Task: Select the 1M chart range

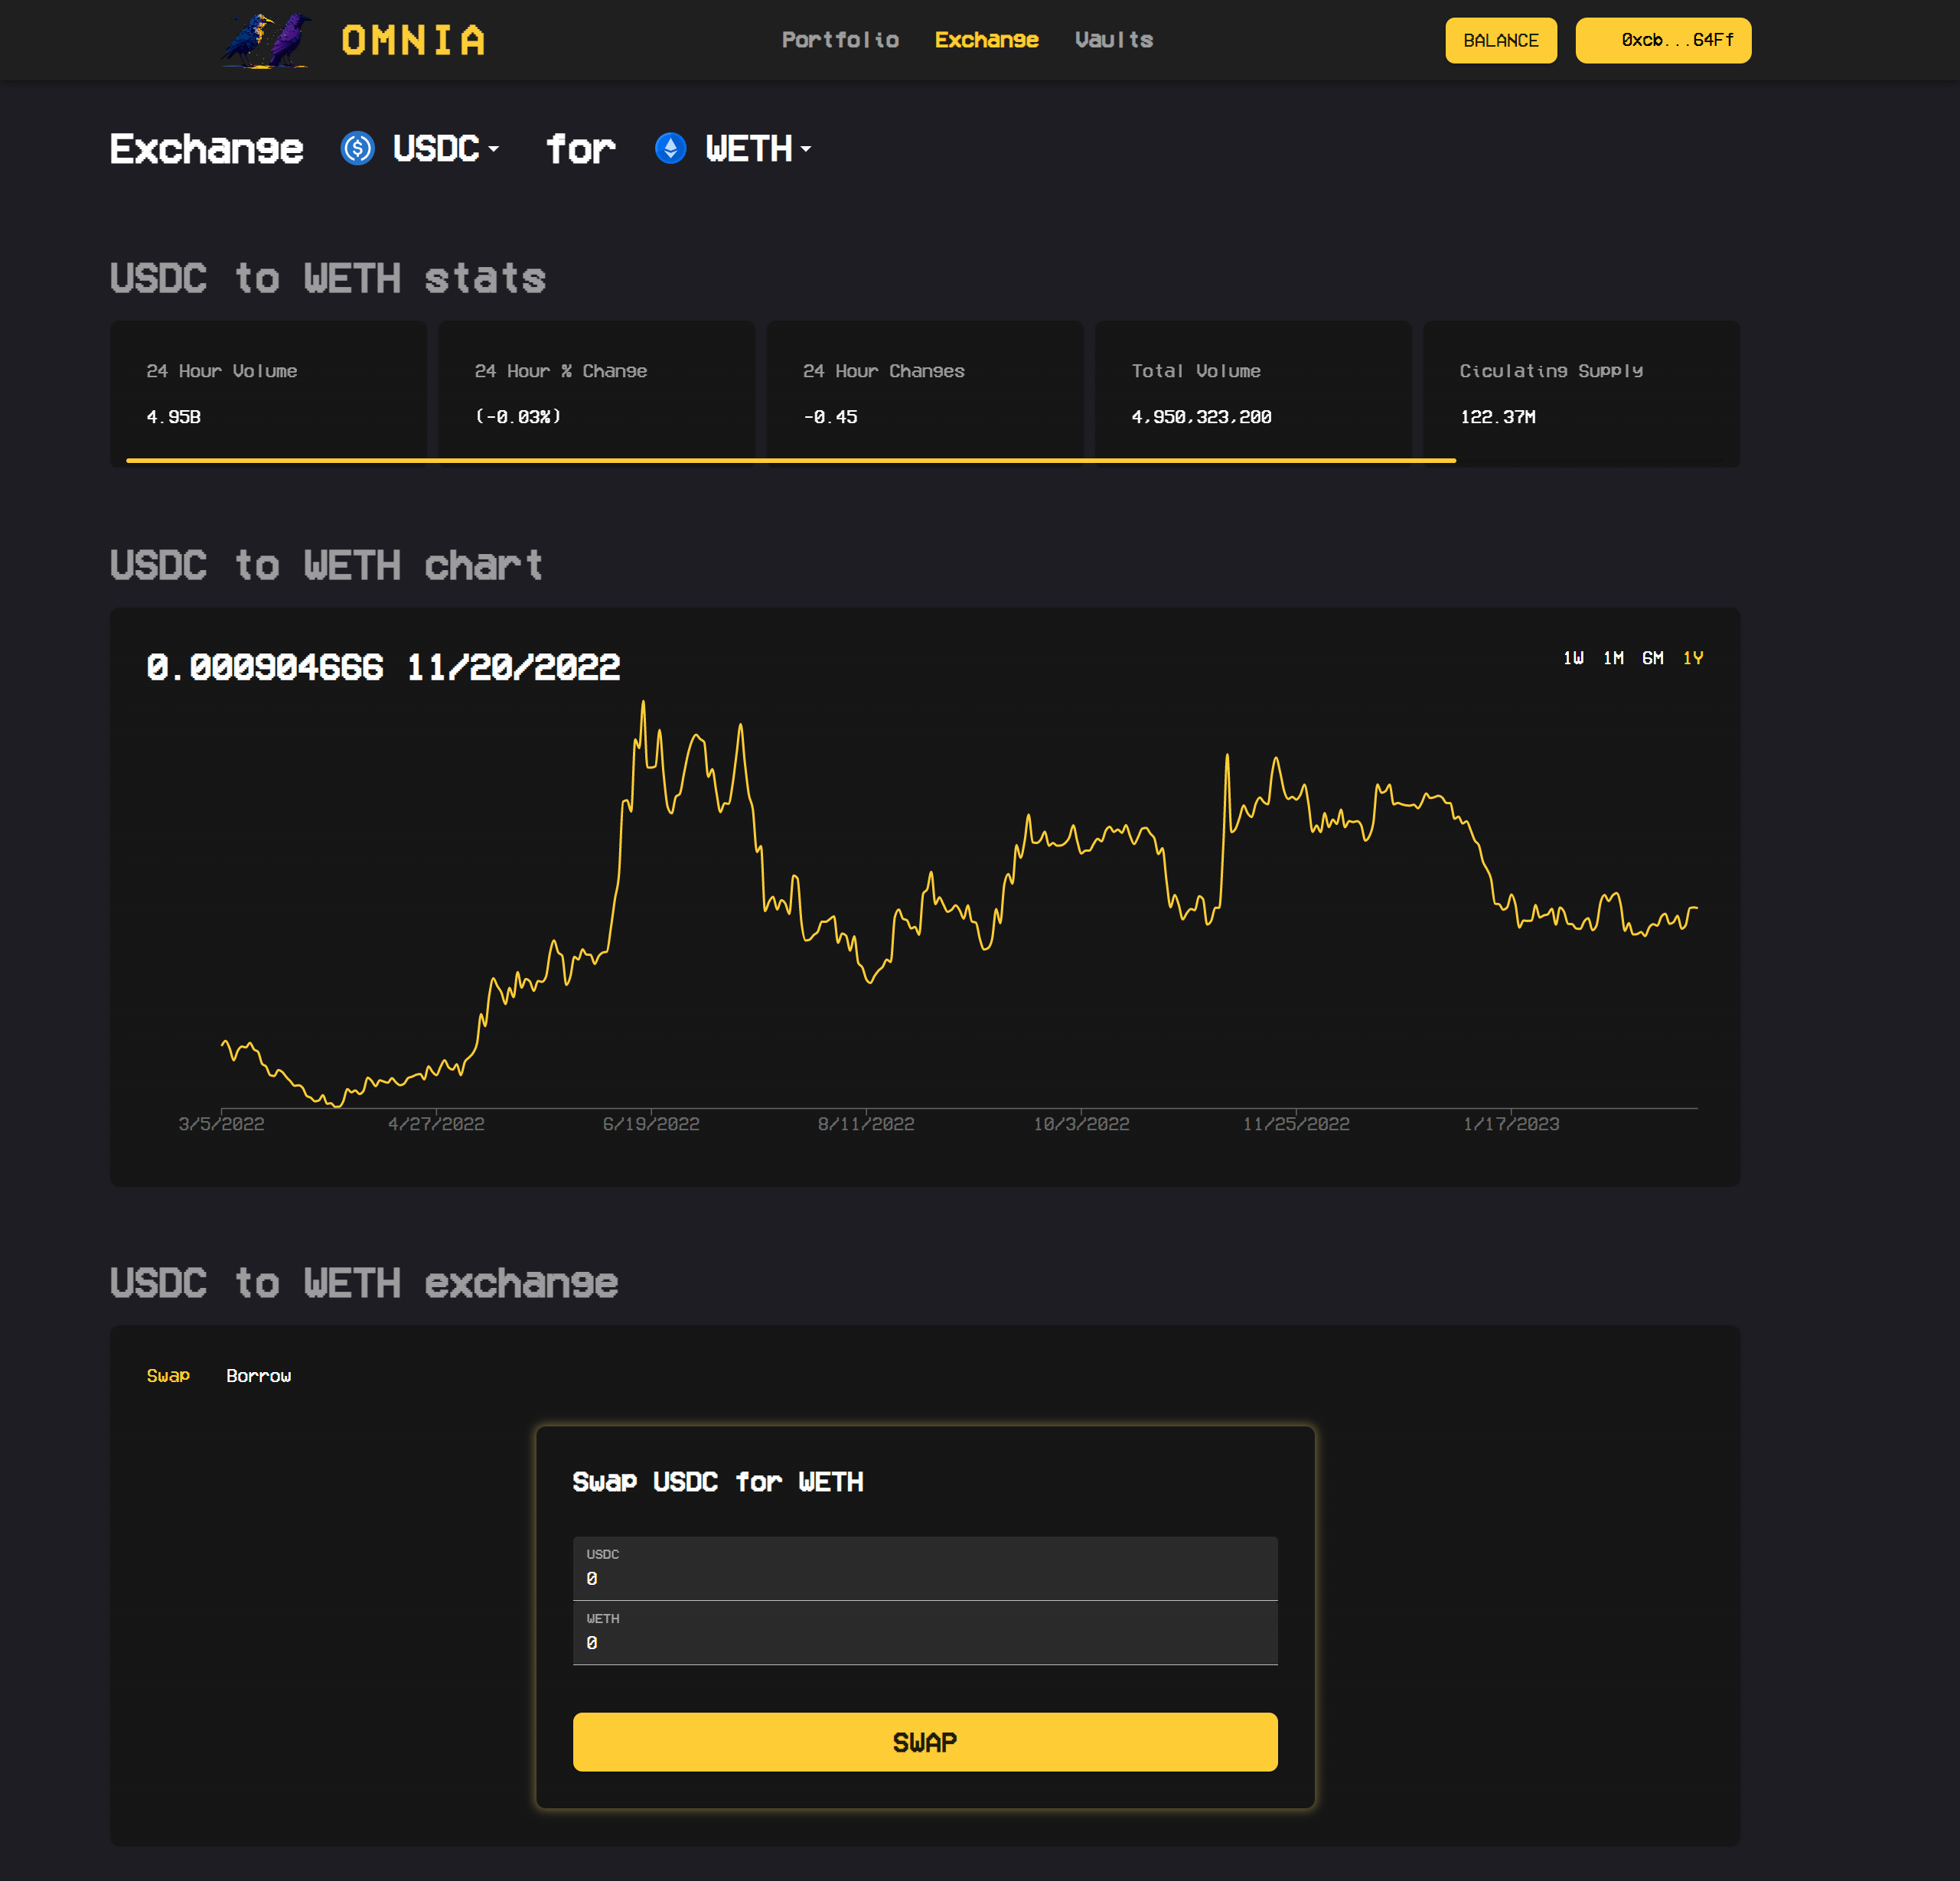Action: [x=1613, y=658]
